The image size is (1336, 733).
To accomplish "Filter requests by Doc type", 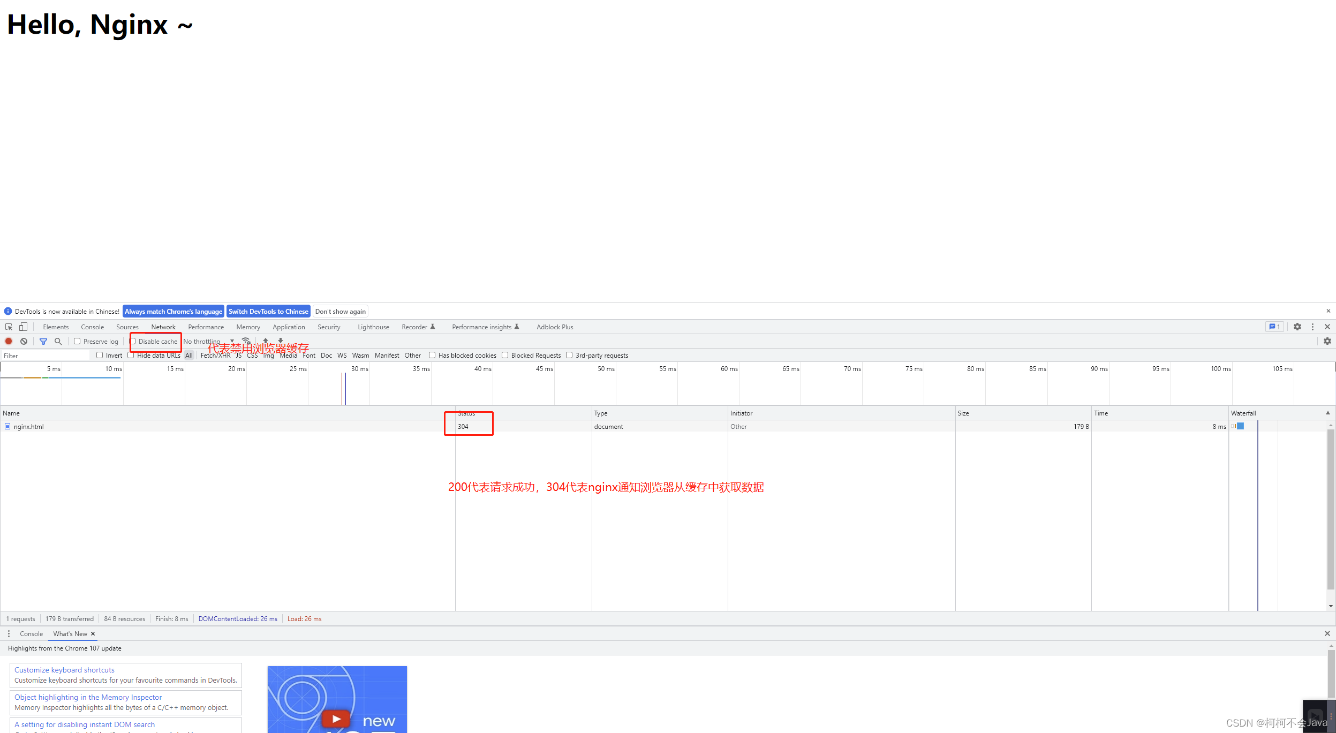I will point(326,355).
